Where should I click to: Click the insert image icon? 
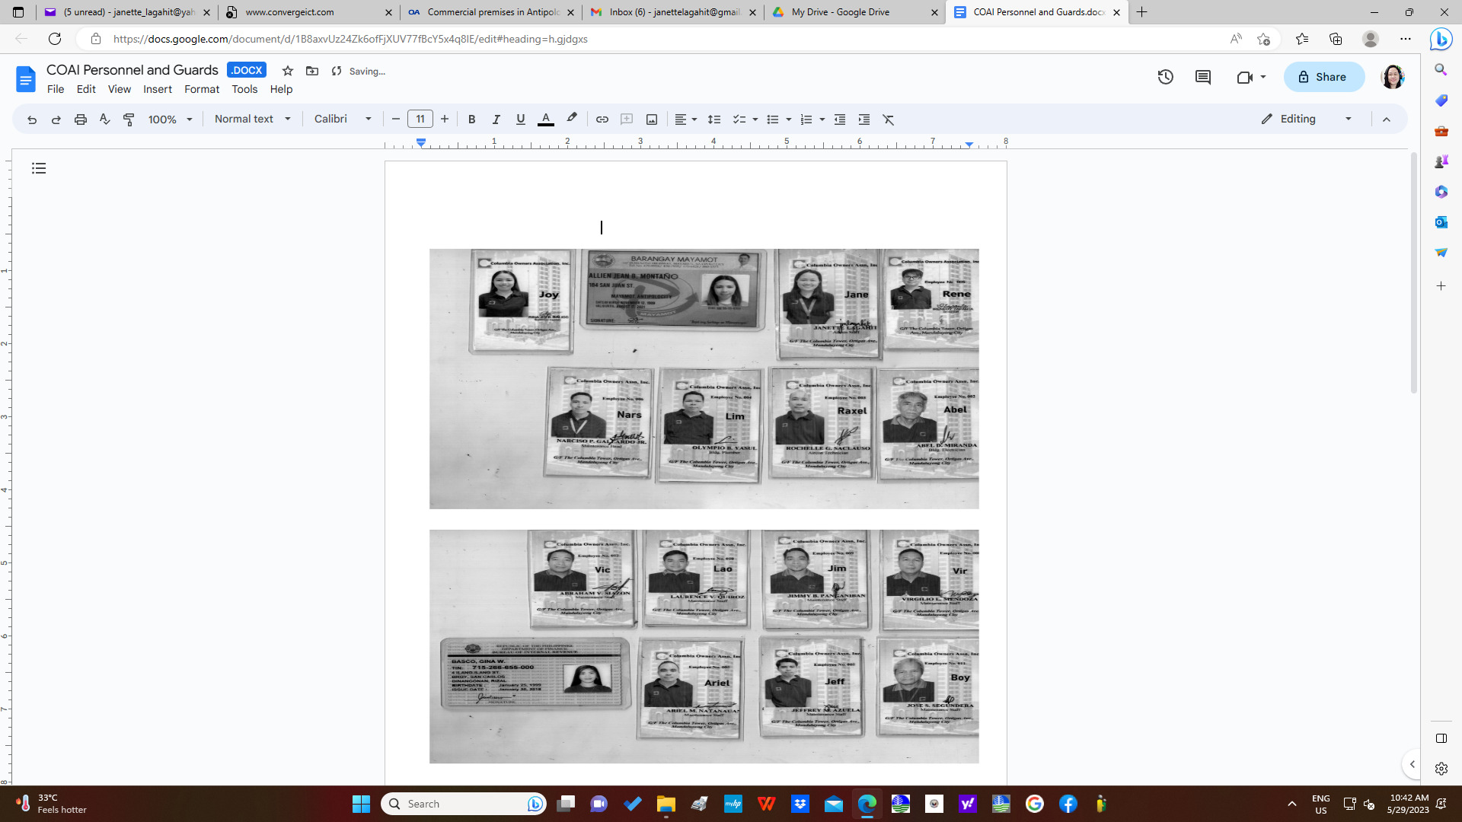tap(651, 119)
